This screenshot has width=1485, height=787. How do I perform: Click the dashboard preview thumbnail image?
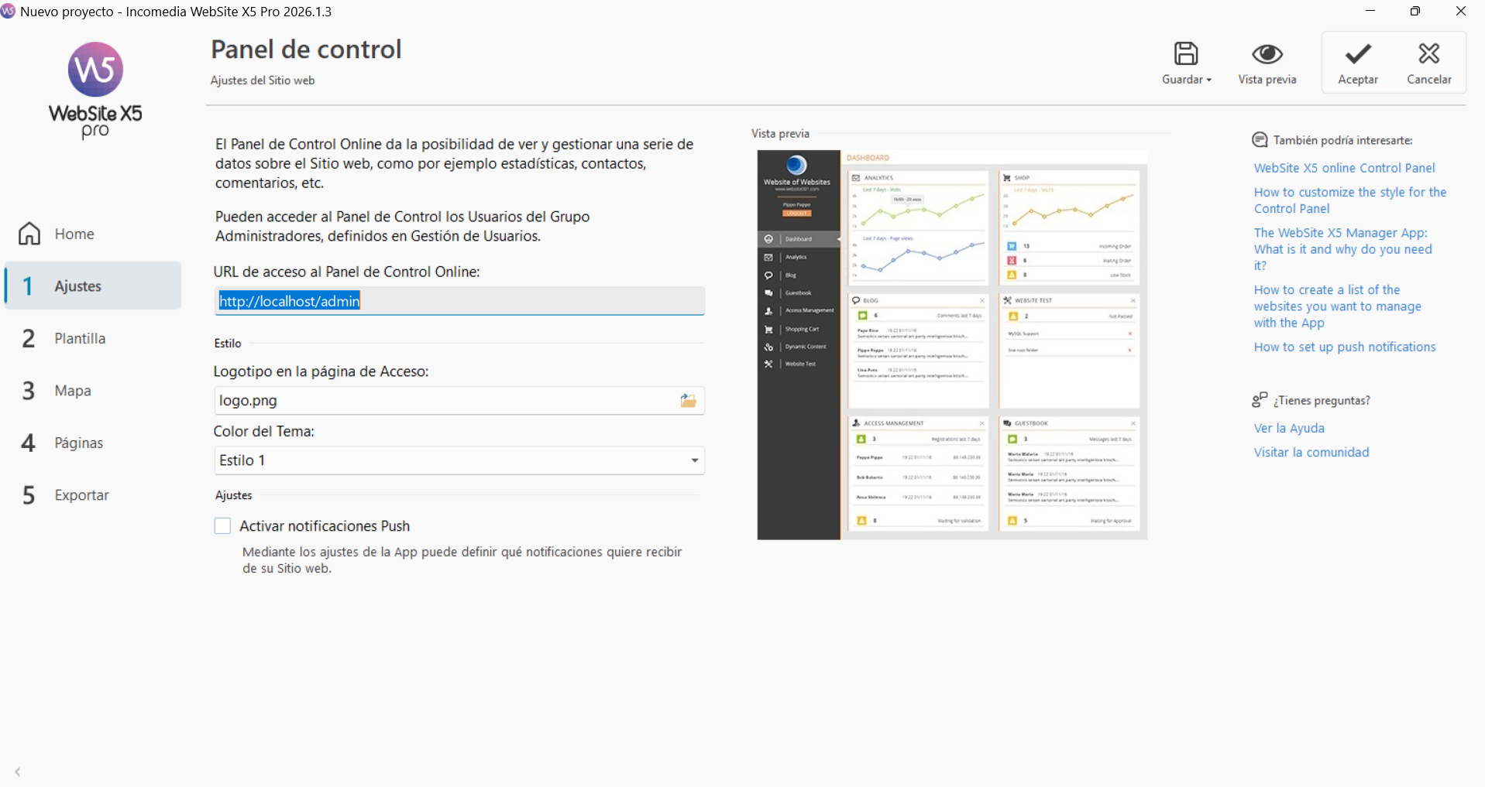tap(951, 344)
